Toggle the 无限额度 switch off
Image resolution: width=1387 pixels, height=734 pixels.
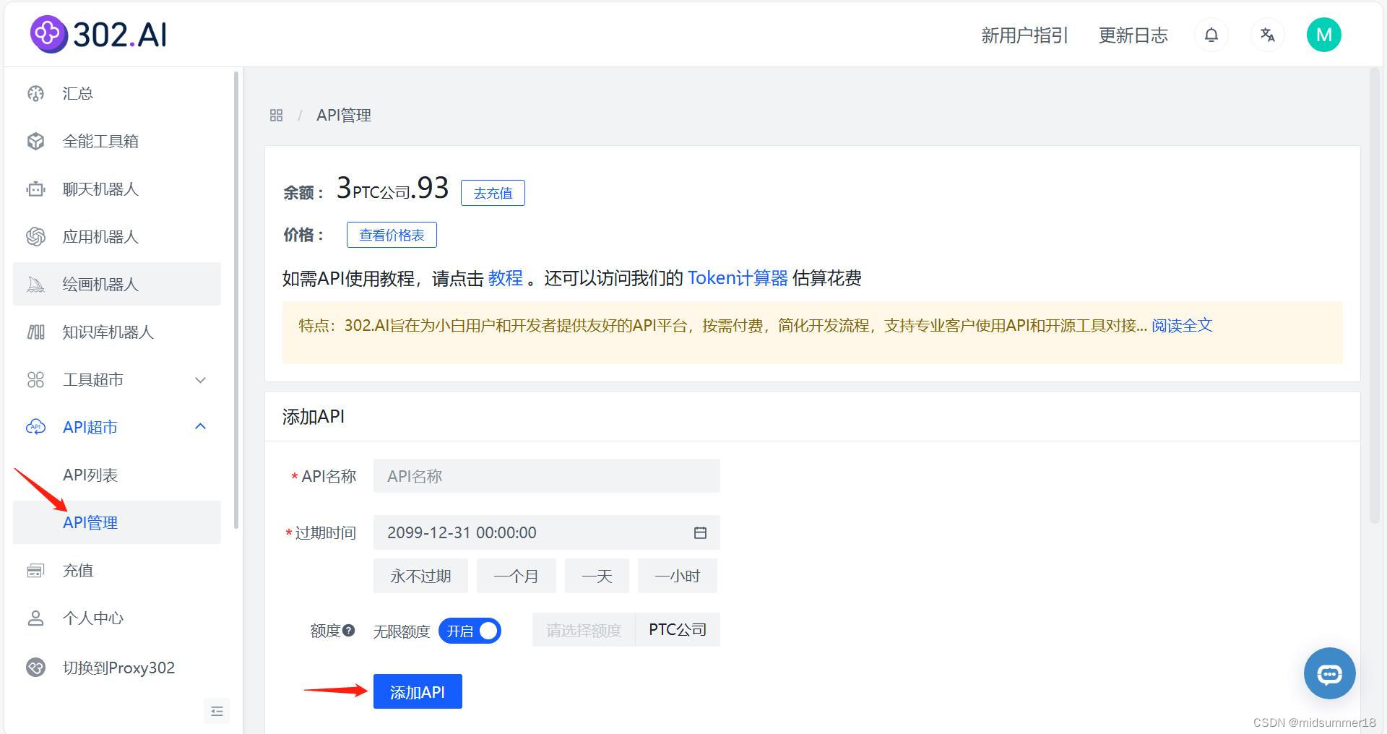[470, 630]
